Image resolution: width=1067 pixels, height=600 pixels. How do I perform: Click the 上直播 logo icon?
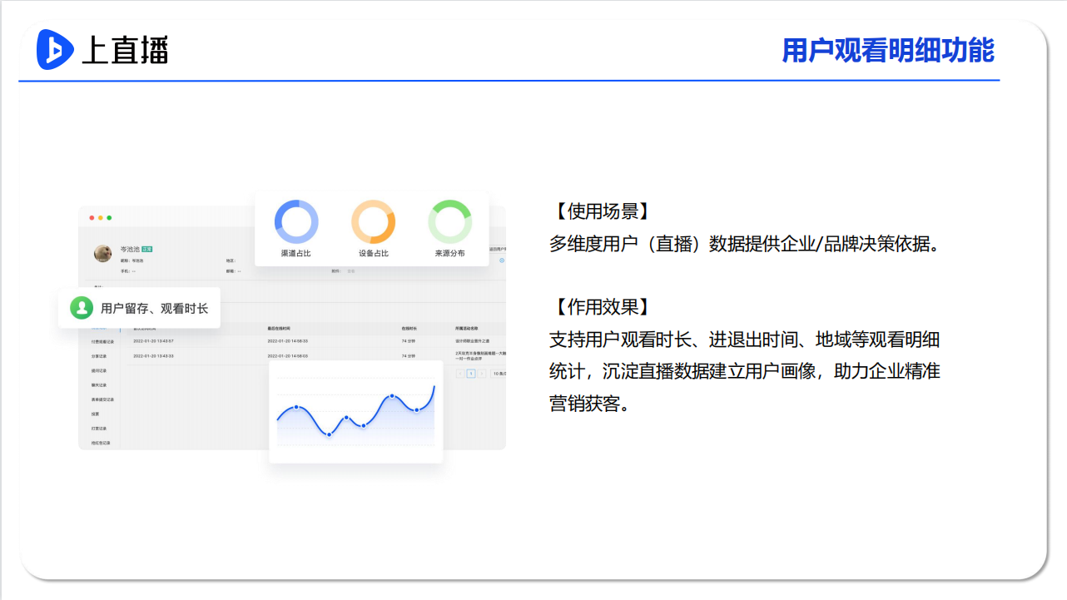coord(55,50)
